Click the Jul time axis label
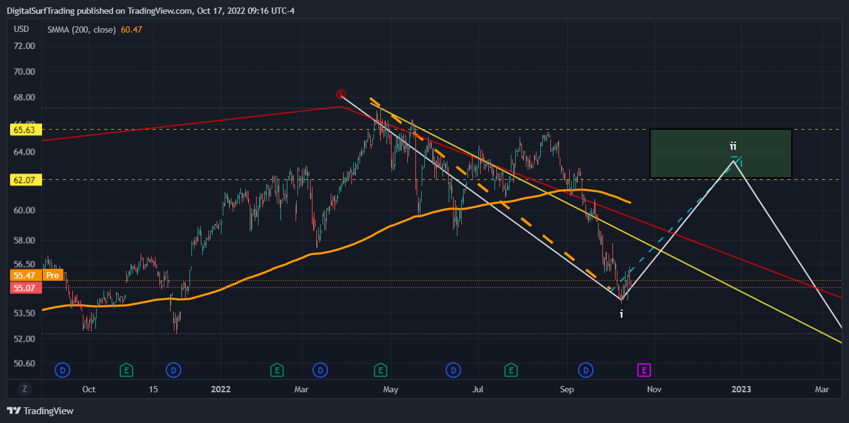 pyautogui.click(x=478, y=389)
